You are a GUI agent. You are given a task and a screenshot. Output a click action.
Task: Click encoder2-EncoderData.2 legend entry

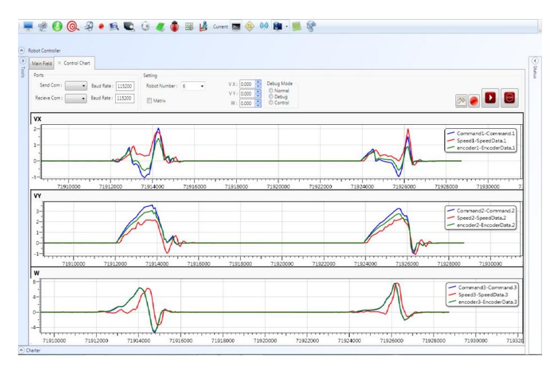coord(481,225)
